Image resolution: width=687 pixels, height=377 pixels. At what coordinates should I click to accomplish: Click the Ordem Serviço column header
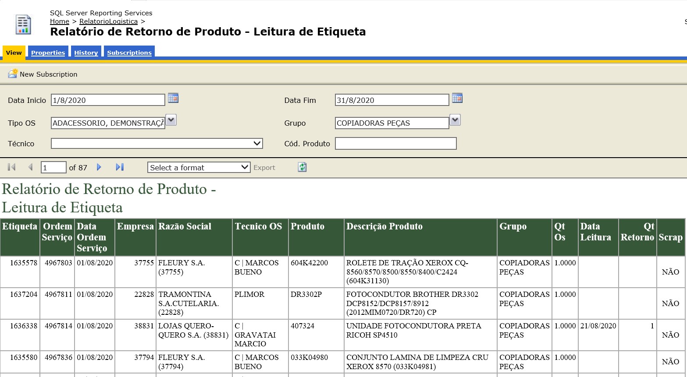pos(57,237)
